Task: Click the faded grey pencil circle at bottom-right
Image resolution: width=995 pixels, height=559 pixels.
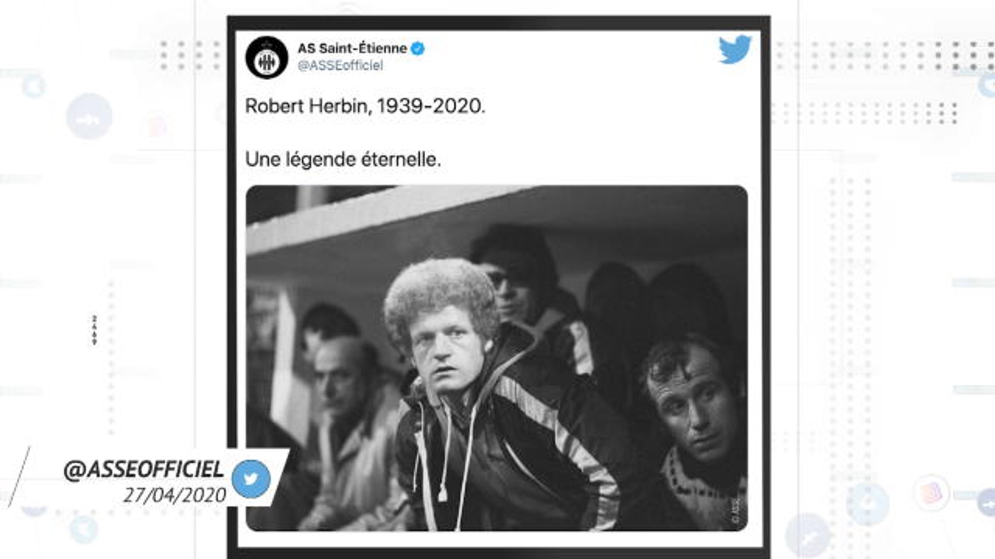Action: (x=808, y=536)
